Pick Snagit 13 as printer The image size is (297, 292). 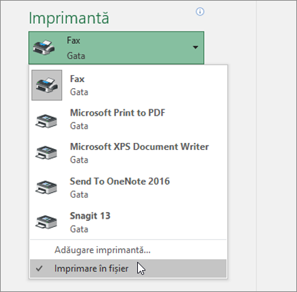point(128,222)
